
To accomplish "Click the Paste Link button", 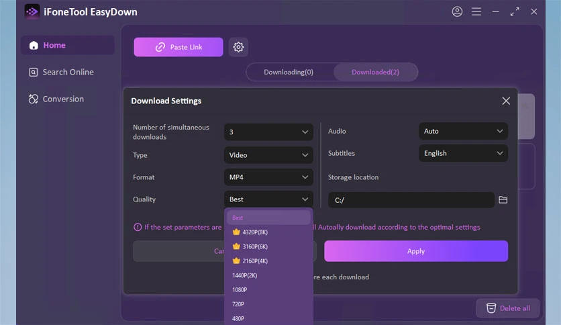I will (x=178, y=47).
